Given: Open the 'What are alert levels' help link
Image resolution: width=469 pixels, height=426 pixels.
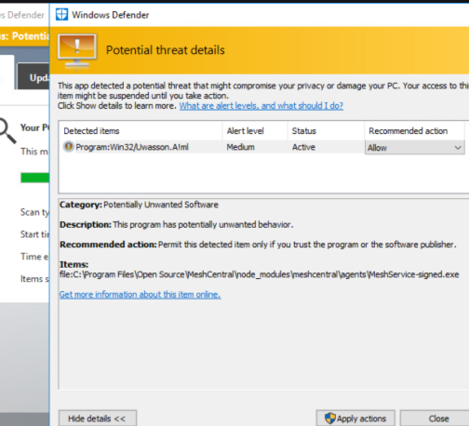Looking at the screenshot, I should click(261, 106).
